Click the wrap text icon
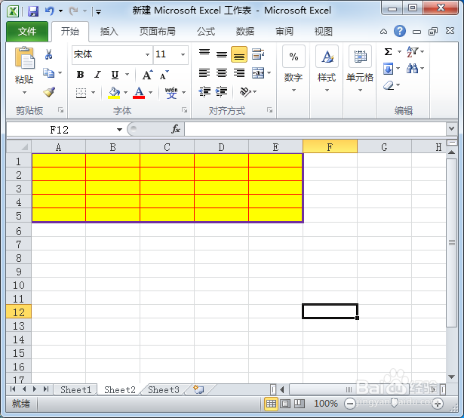The height and width of the screenshot is (418, 464). (258, 54)
